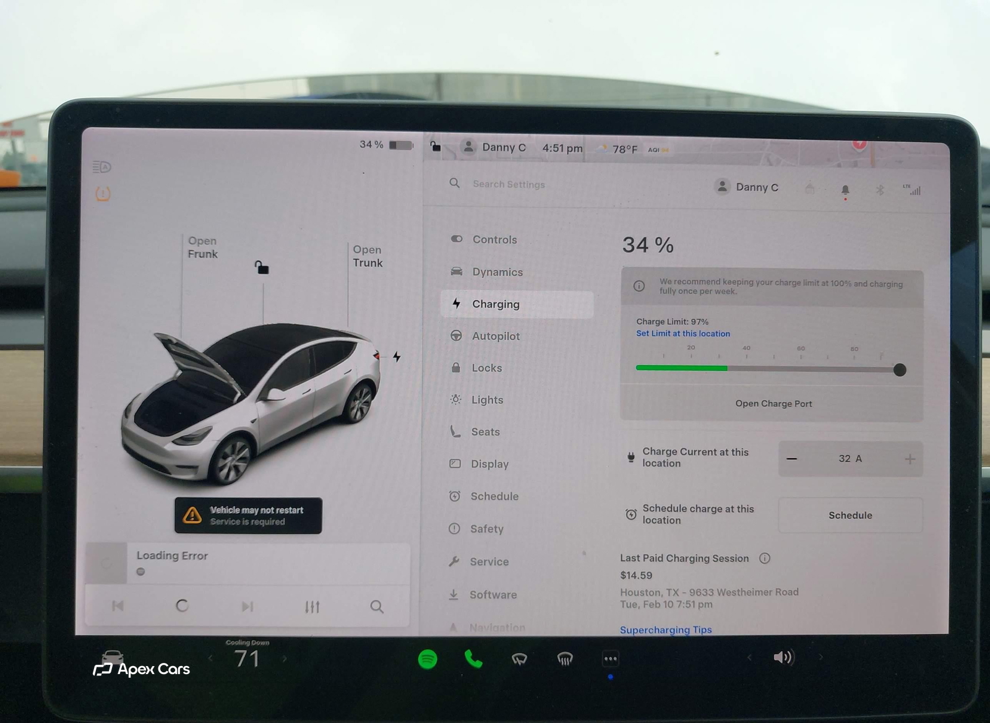Decrease volume with left arrow

(x=749, y=657)
